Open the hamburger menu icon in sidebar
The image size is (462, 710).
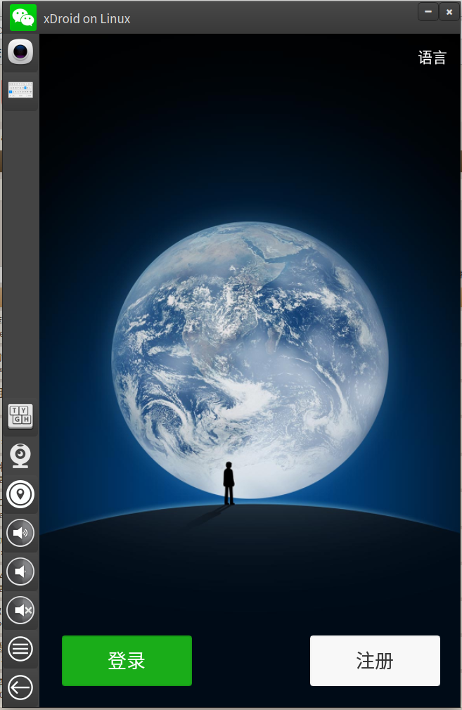tap(20, 649)
